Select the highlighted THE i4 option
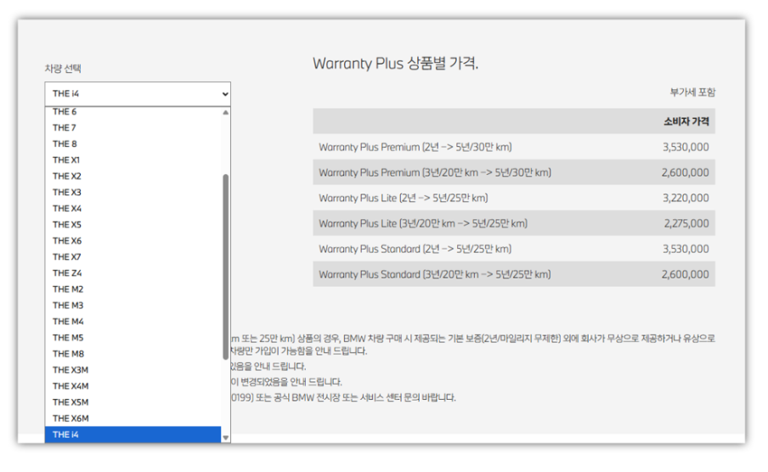The width and height of the screenshot is (768, 472). click(66, 435)
